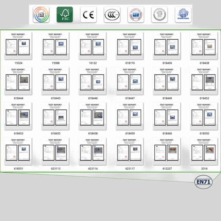Open test report thumbnail 618447

coord(130,81)
